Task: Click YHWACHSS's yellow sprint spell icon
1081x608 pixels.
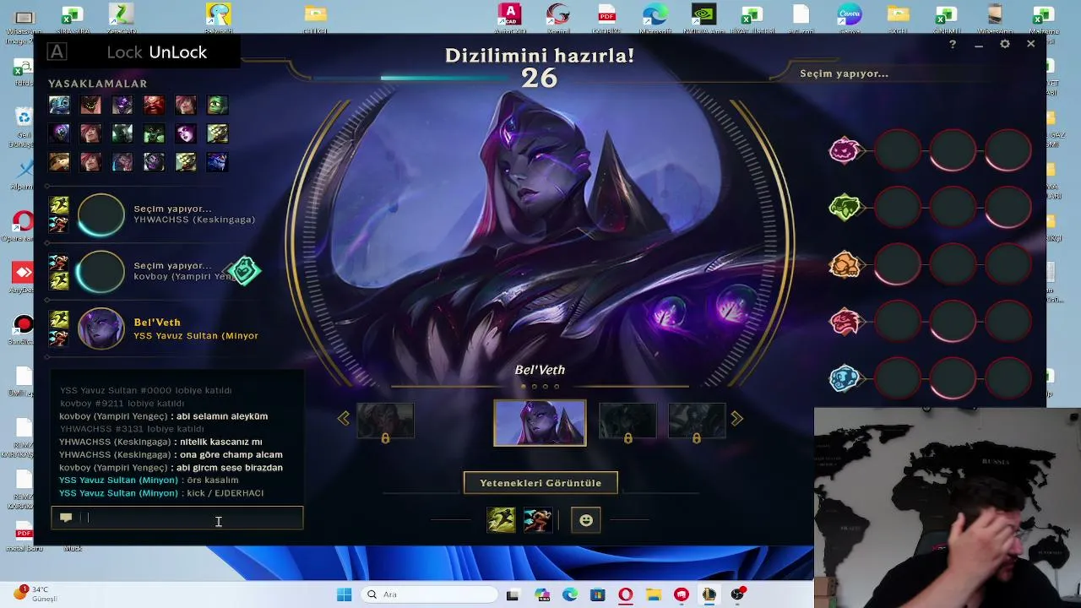Action: coord(58,205)
